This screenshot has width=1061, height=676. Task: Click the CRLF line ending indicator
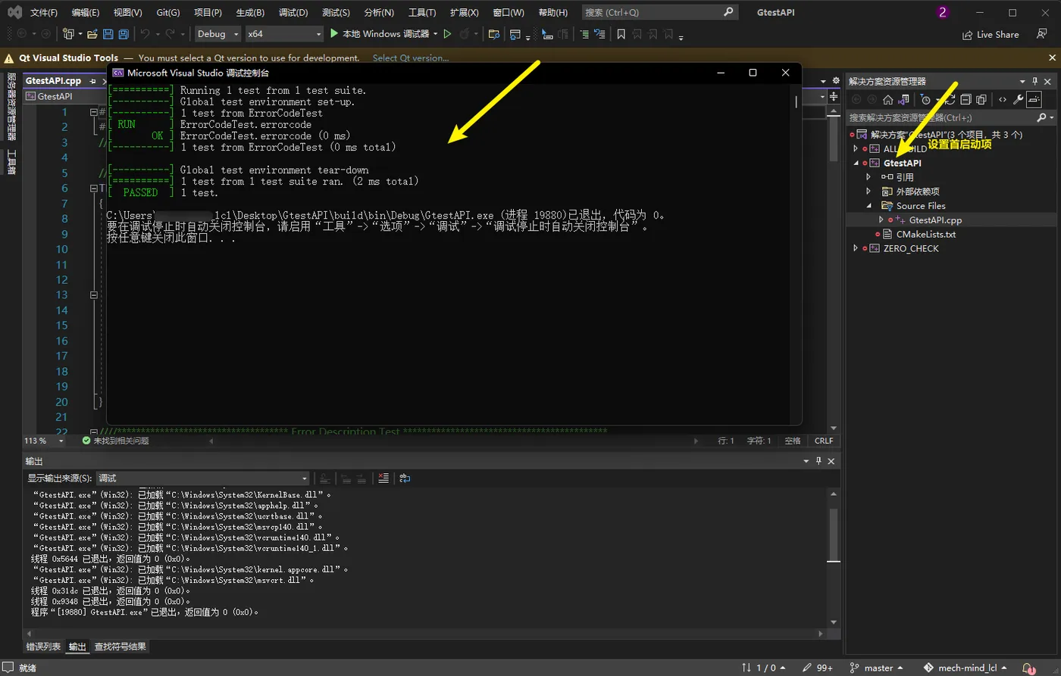824,441
